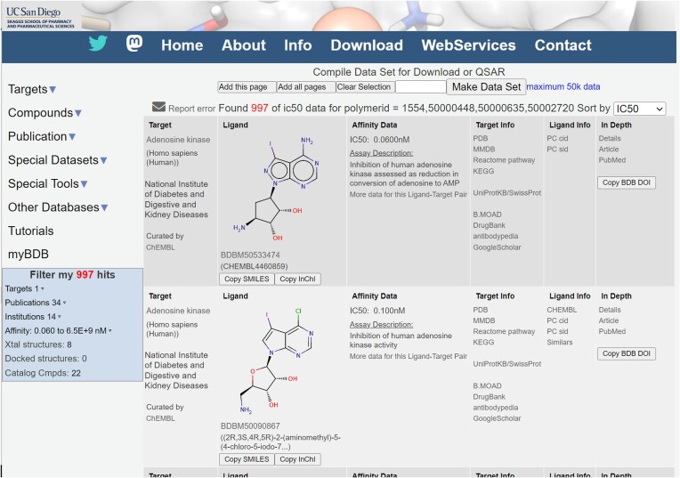Open the Similars Ligand Info link
Screen dimensions: 680x478
tap(560, 342)
